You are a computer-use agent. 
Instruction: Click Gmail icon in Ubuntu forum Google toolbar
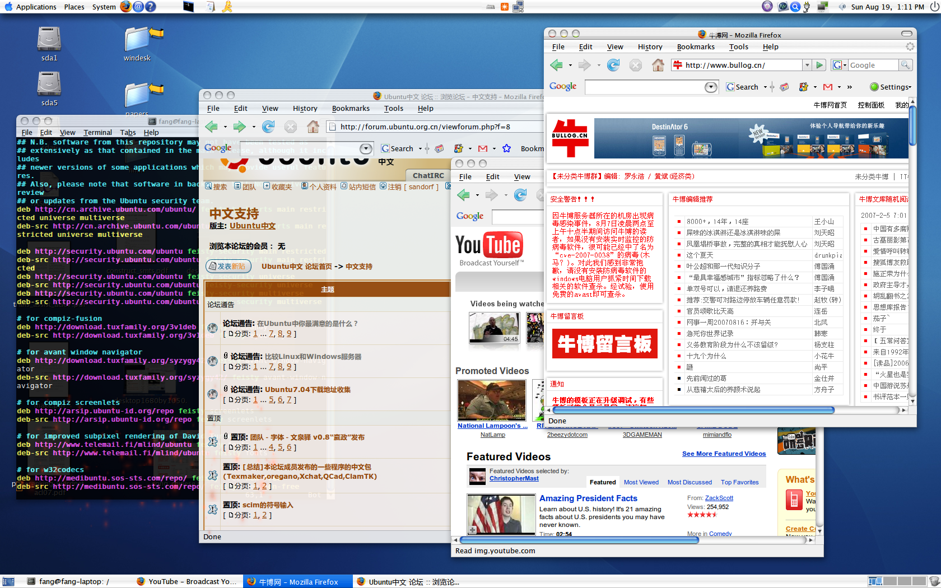483,148
